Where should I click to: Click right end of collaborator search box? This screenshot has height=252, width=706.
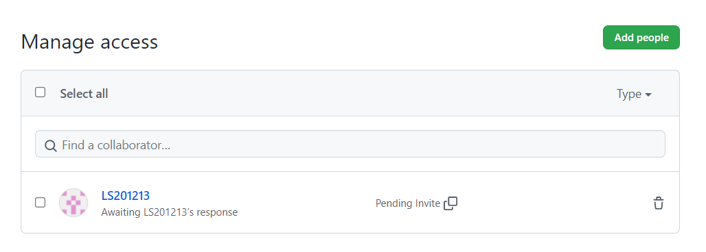648,144
